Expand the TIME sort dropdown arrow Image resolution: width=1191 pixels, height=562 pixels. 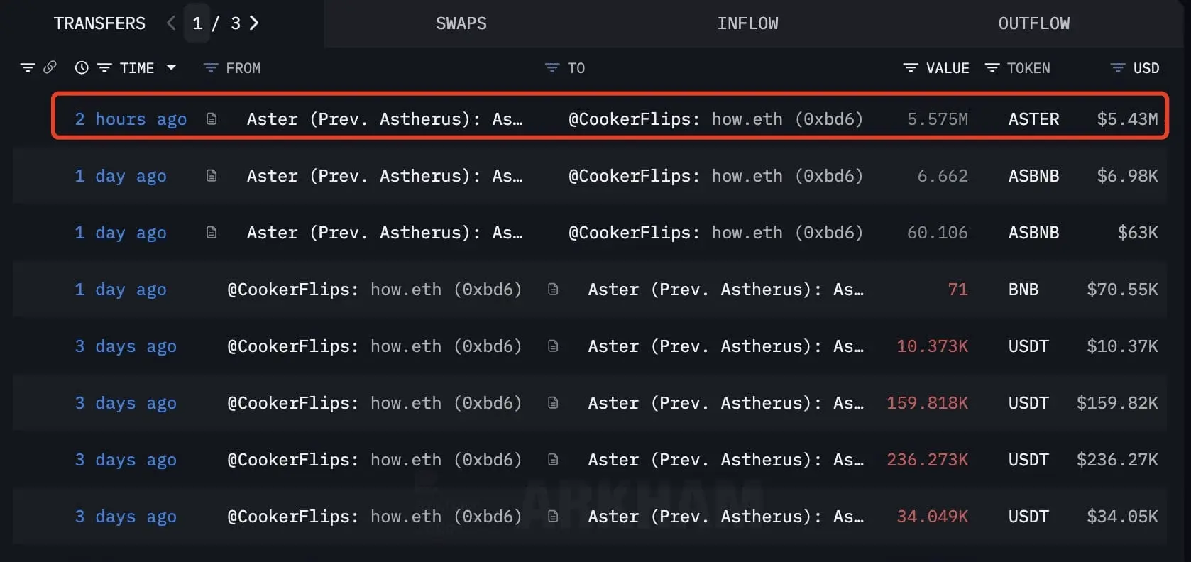[x=171, y=68]
